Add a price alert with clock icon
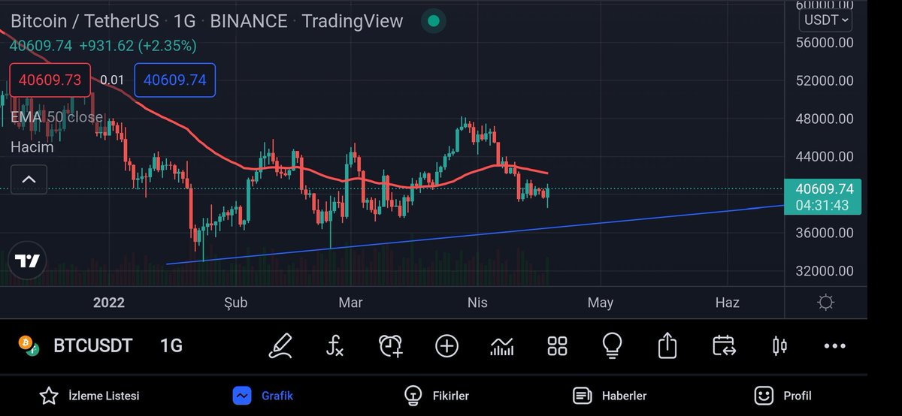This screenshot has height=416, width=902. pos(391,345)
